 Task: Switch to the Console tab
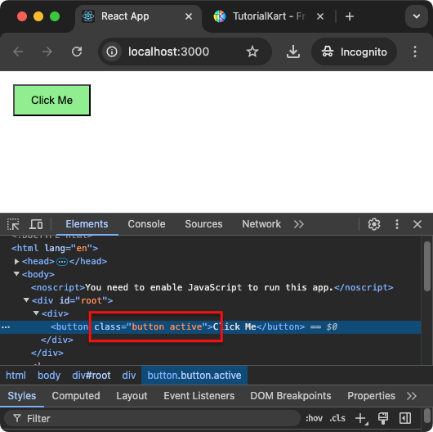tap(146, 224)
